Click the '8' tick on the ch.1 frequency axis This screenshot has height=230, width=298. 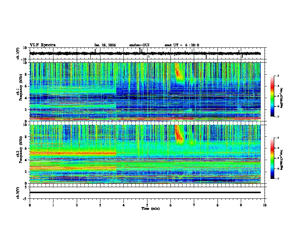click(x=27, y=74)
